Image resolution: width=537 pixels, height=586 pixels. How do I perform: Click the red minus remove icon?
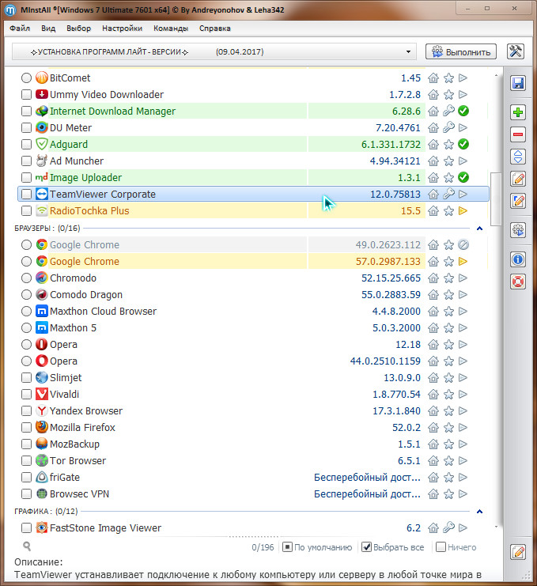[x=518, y=134]
